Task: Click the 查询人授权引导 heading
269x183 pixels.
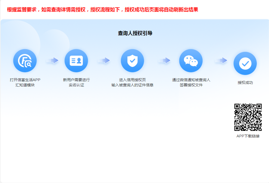Action: (135, 33)
